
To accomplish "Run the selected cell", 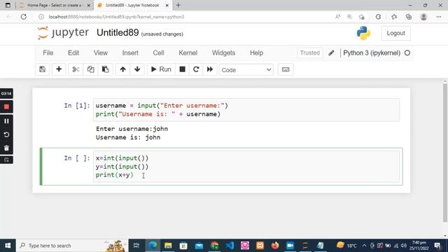I will click(x=161, y=69).
